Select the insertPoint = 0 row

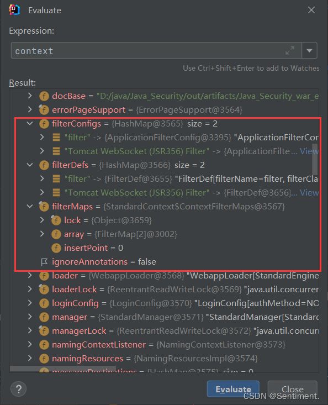[164, 248]
